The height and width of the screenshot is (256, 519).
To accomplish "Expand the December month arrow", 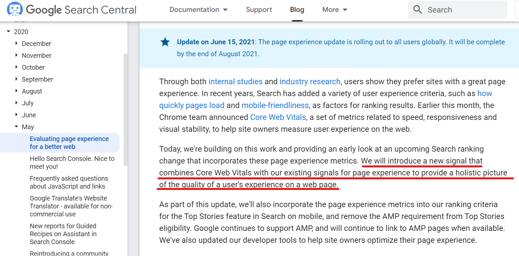I will pyautogui.click(x=17, y=43).
